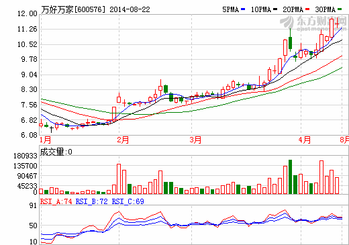The height and width of the screenshot is (245, 349).
Task: Click the tallest green volume bar
Action: pyautogui.click(x=290, y=177)
